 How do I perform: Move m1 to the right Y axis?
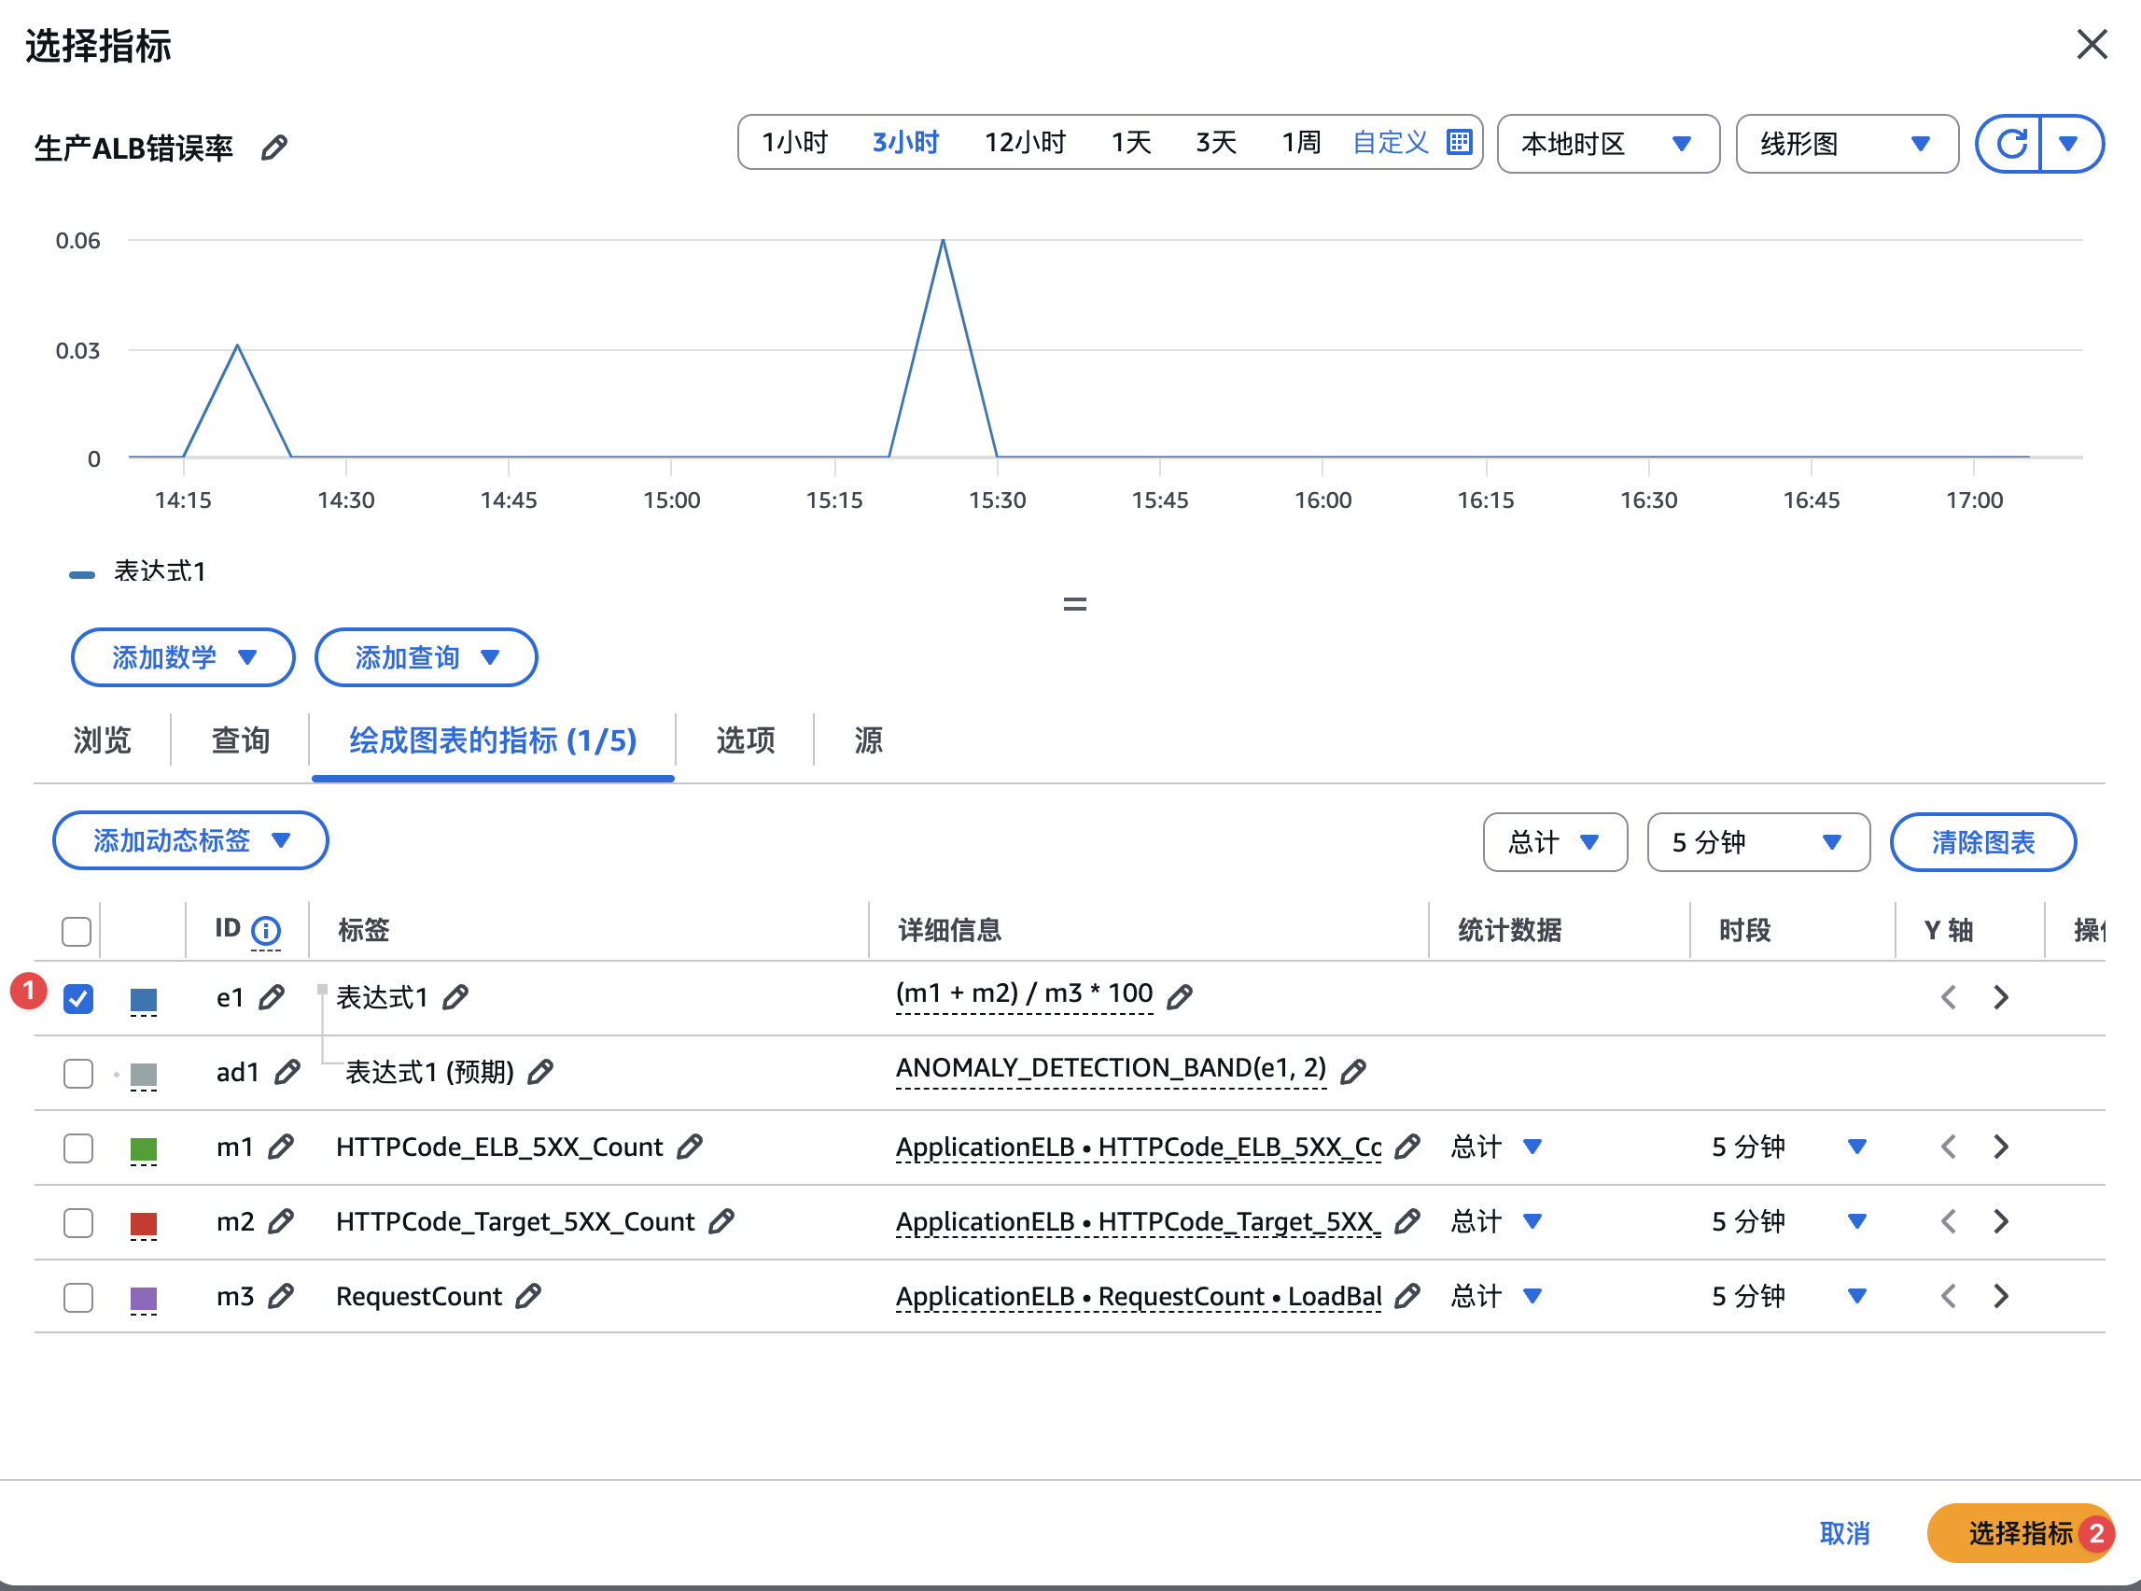[x=2001, y=1147]
